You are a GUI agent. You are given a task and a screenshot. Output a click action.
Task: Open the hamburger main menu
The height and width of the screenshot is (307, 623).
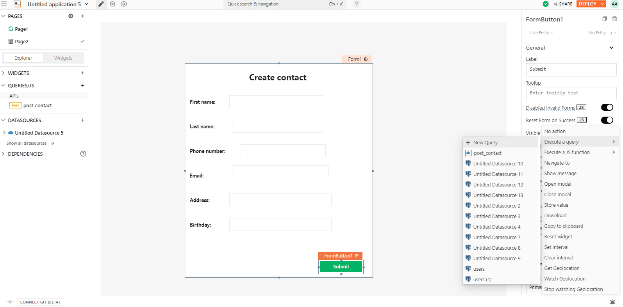tap(4, 4)
